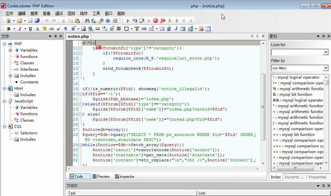Switch to Inspector tab

[x=125, y=176]
